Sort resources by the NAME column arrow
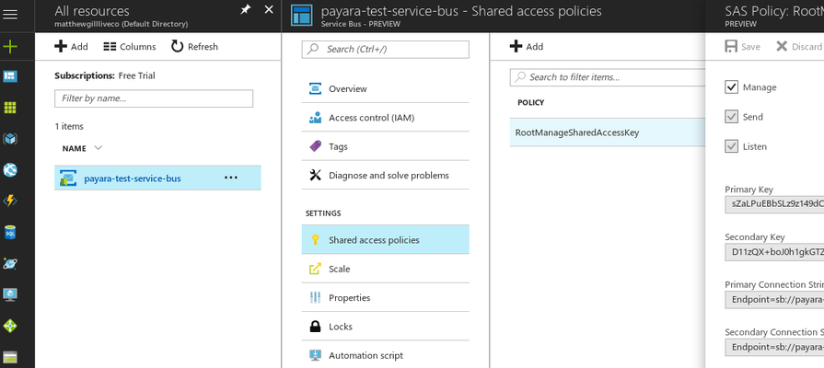 (x=99, y=148)
